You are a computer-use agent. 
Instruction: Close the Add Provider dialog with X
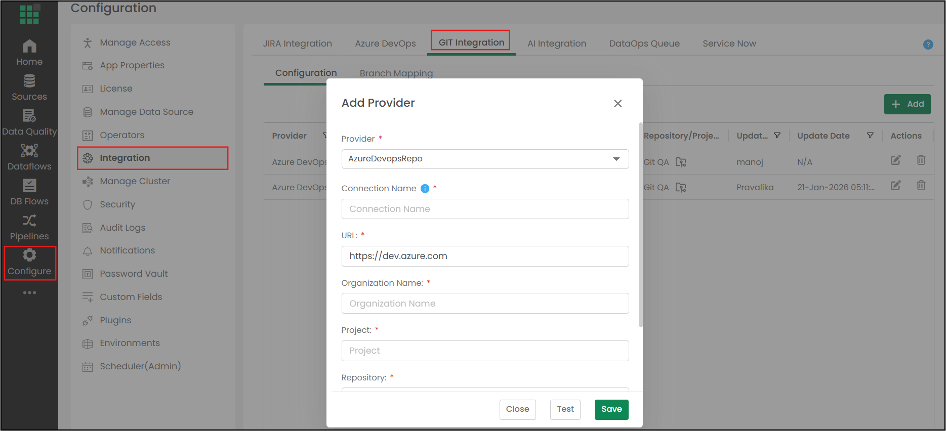coord(618,104)
